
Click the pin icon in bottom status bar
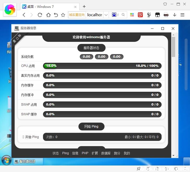(x=138, y=169)
